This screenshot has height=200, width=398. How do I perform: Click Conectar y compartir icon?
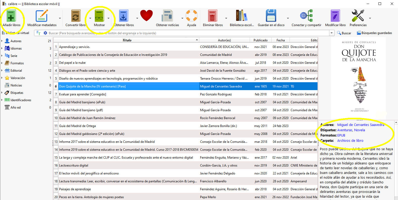pos(306,16)
